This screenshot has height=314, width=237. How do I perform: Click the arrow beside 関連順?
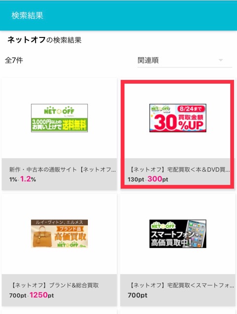[221, 60]
